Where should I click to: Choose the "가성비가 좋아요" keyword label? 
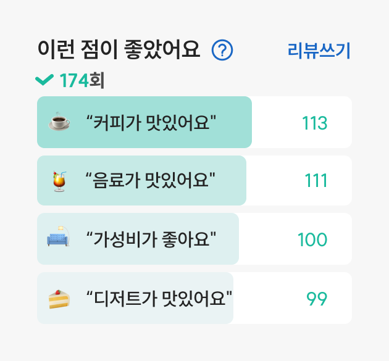pos(151,239)
